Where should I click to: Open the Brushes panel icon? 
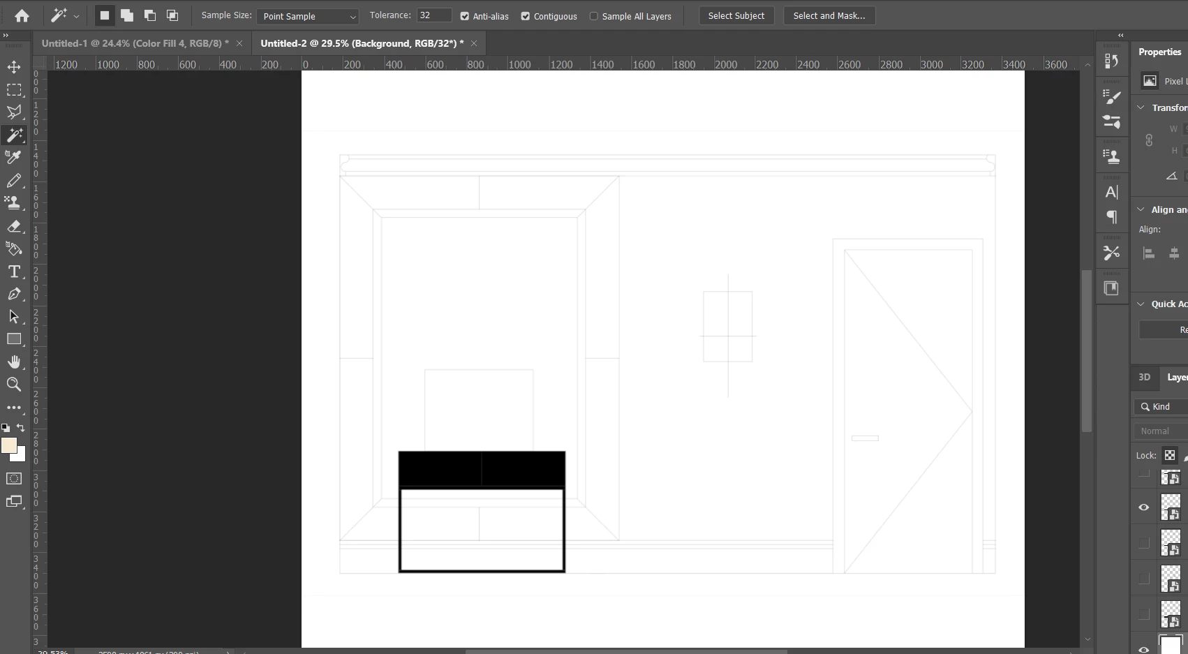click(x=1112, y=121)
